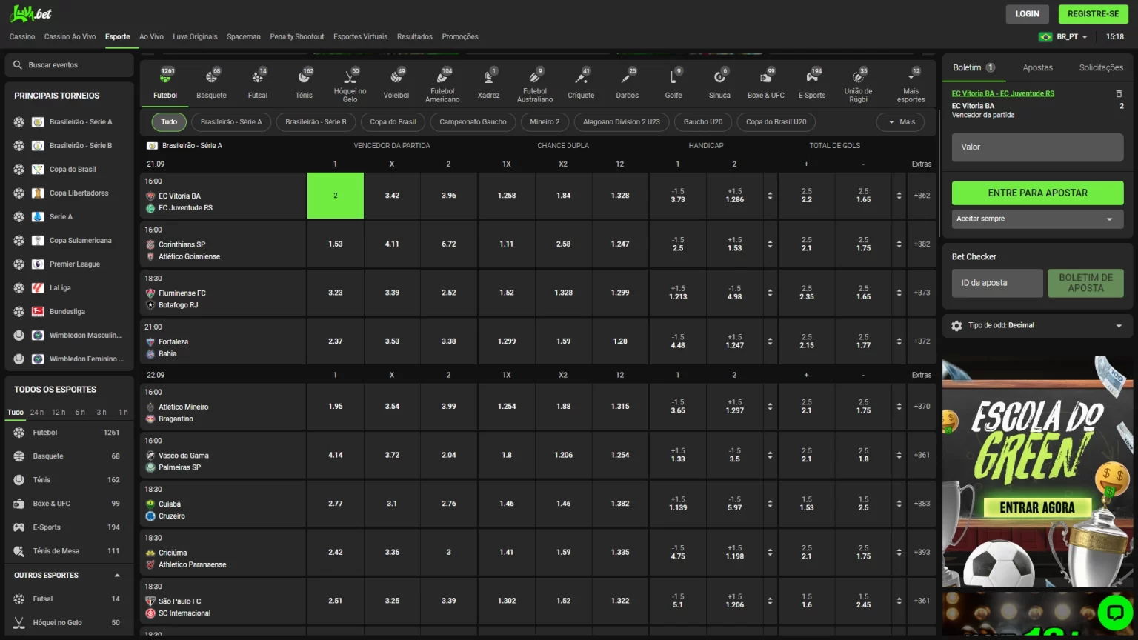Select the Futebol sport icon

164,77
